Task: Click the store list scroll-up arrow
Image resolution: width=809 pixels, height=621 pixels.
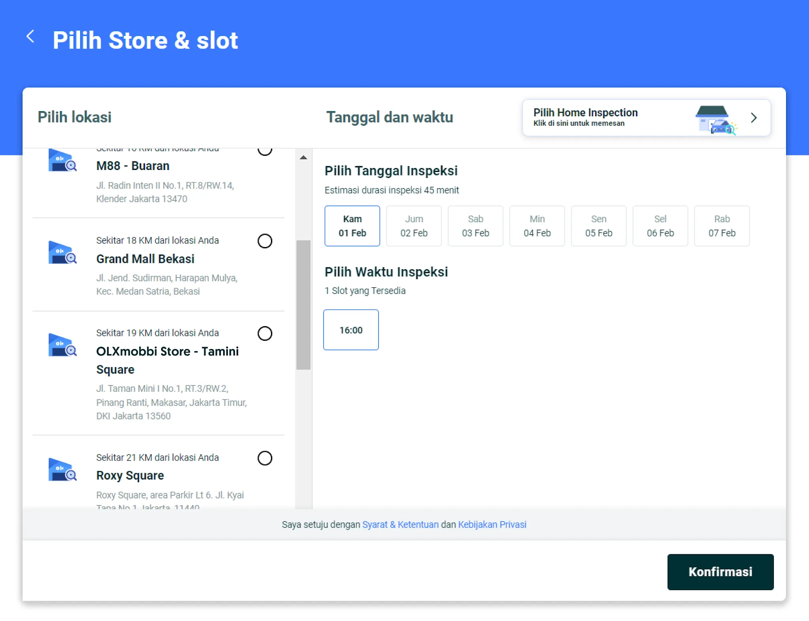Action: click(303, 157)
